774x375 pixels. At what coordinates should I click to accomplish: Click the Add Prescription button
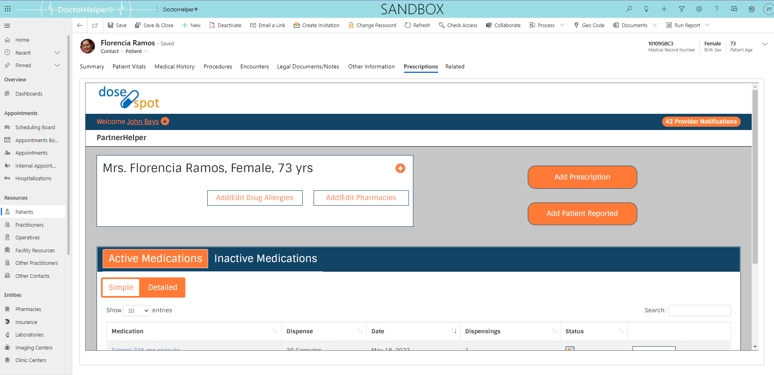tap(582, 177)
